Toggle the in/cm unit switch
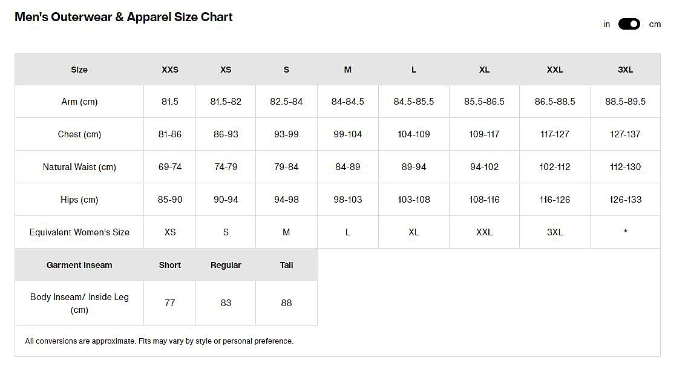The height and width of the screenshot is (366, 688). [x=629, y=24]
